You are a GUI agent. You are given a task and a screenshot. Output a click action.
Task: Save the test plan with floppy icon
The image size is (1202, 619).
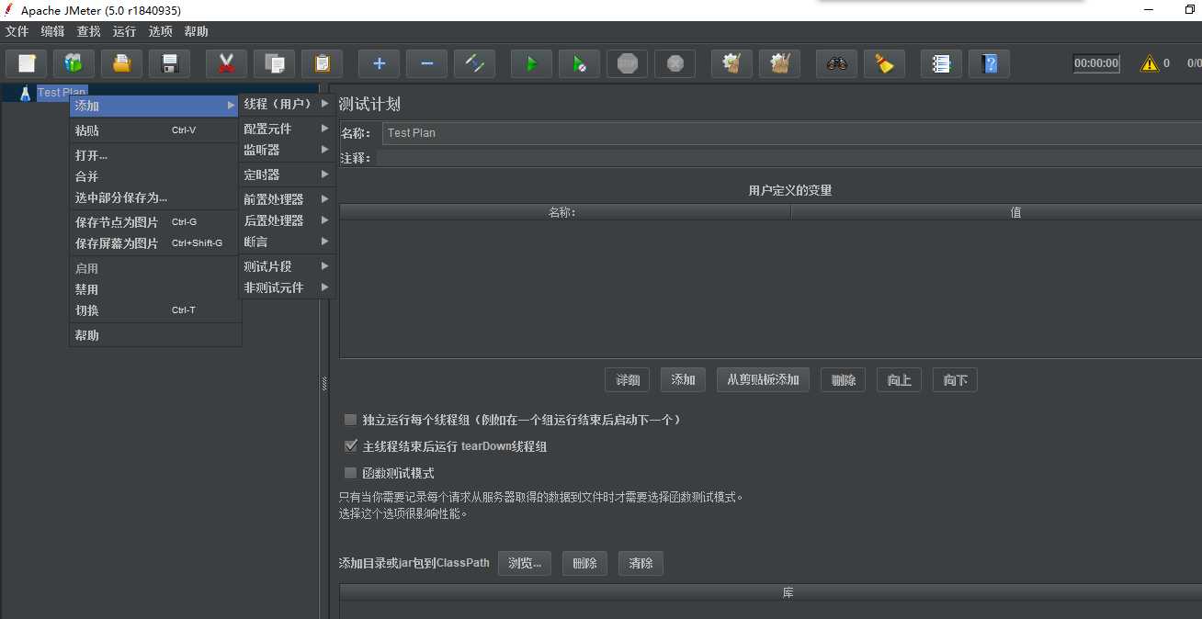pos(169,63)
